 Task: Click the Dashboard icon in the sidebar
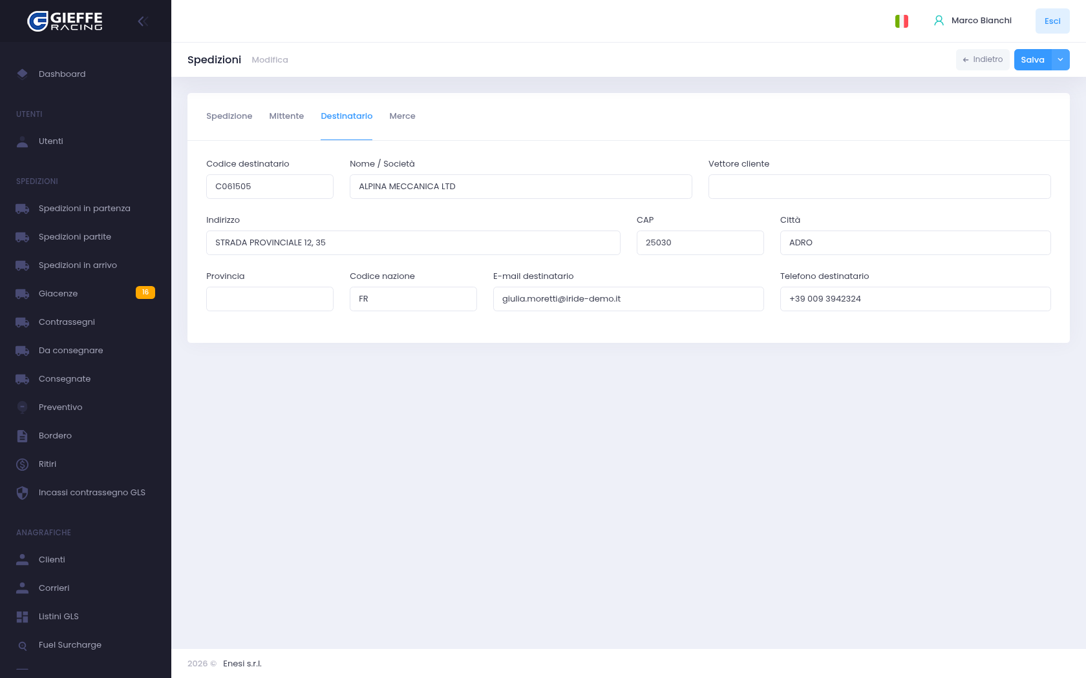[x=23, y=74]
